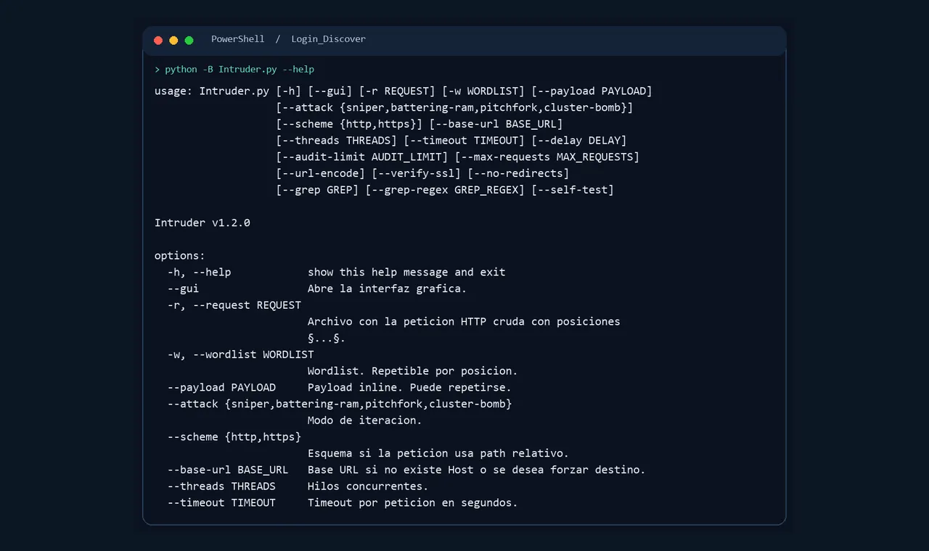The image size is (929, 551).
Task: Click the yellow minimize dot
Action: pos(173,41)
